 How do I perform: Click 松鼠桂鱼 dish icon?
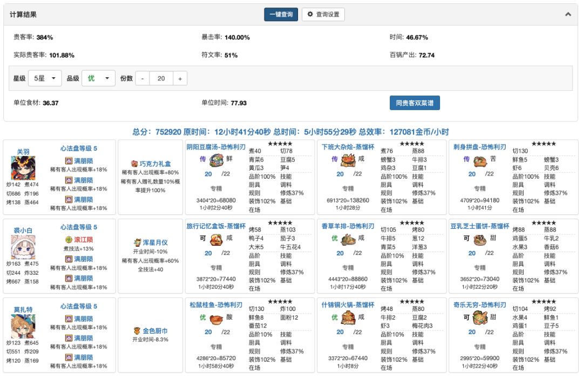[216, 319]
